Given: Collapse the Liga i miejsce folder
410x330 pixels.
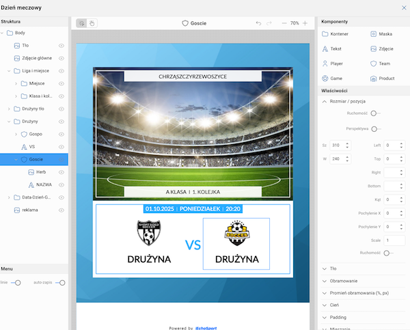Looking at the screenshot, I should (x=9, y=71).
